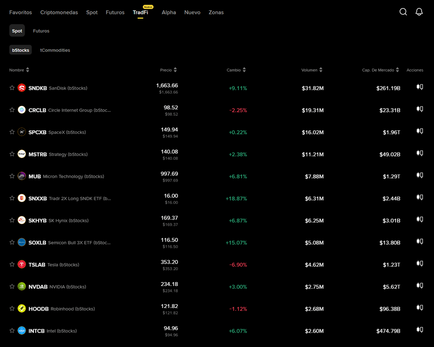The height and width of the screenshot is (347, 434).
Task: Open the Favoritos tab
Action: coord(20,12)
